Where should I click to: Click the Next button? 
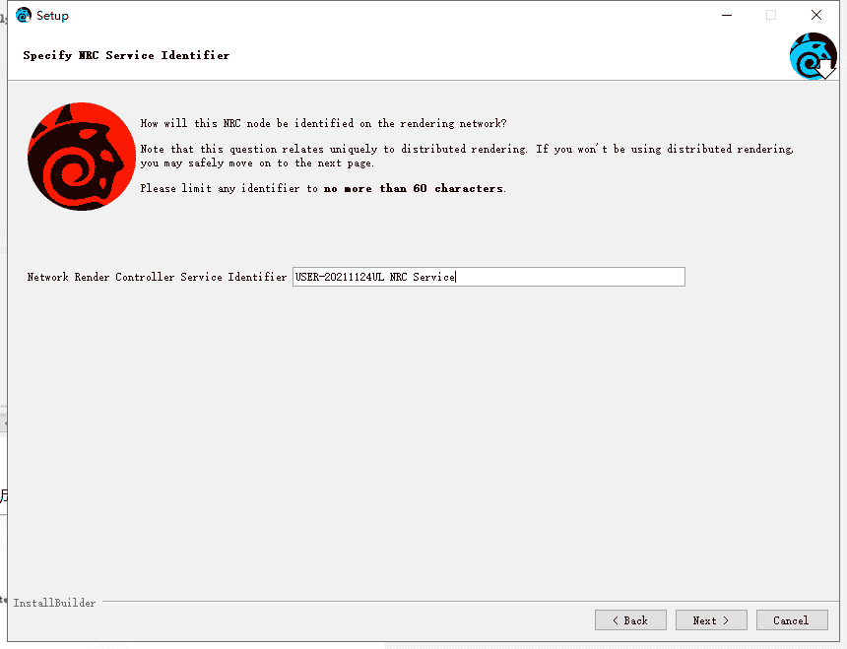711,619
